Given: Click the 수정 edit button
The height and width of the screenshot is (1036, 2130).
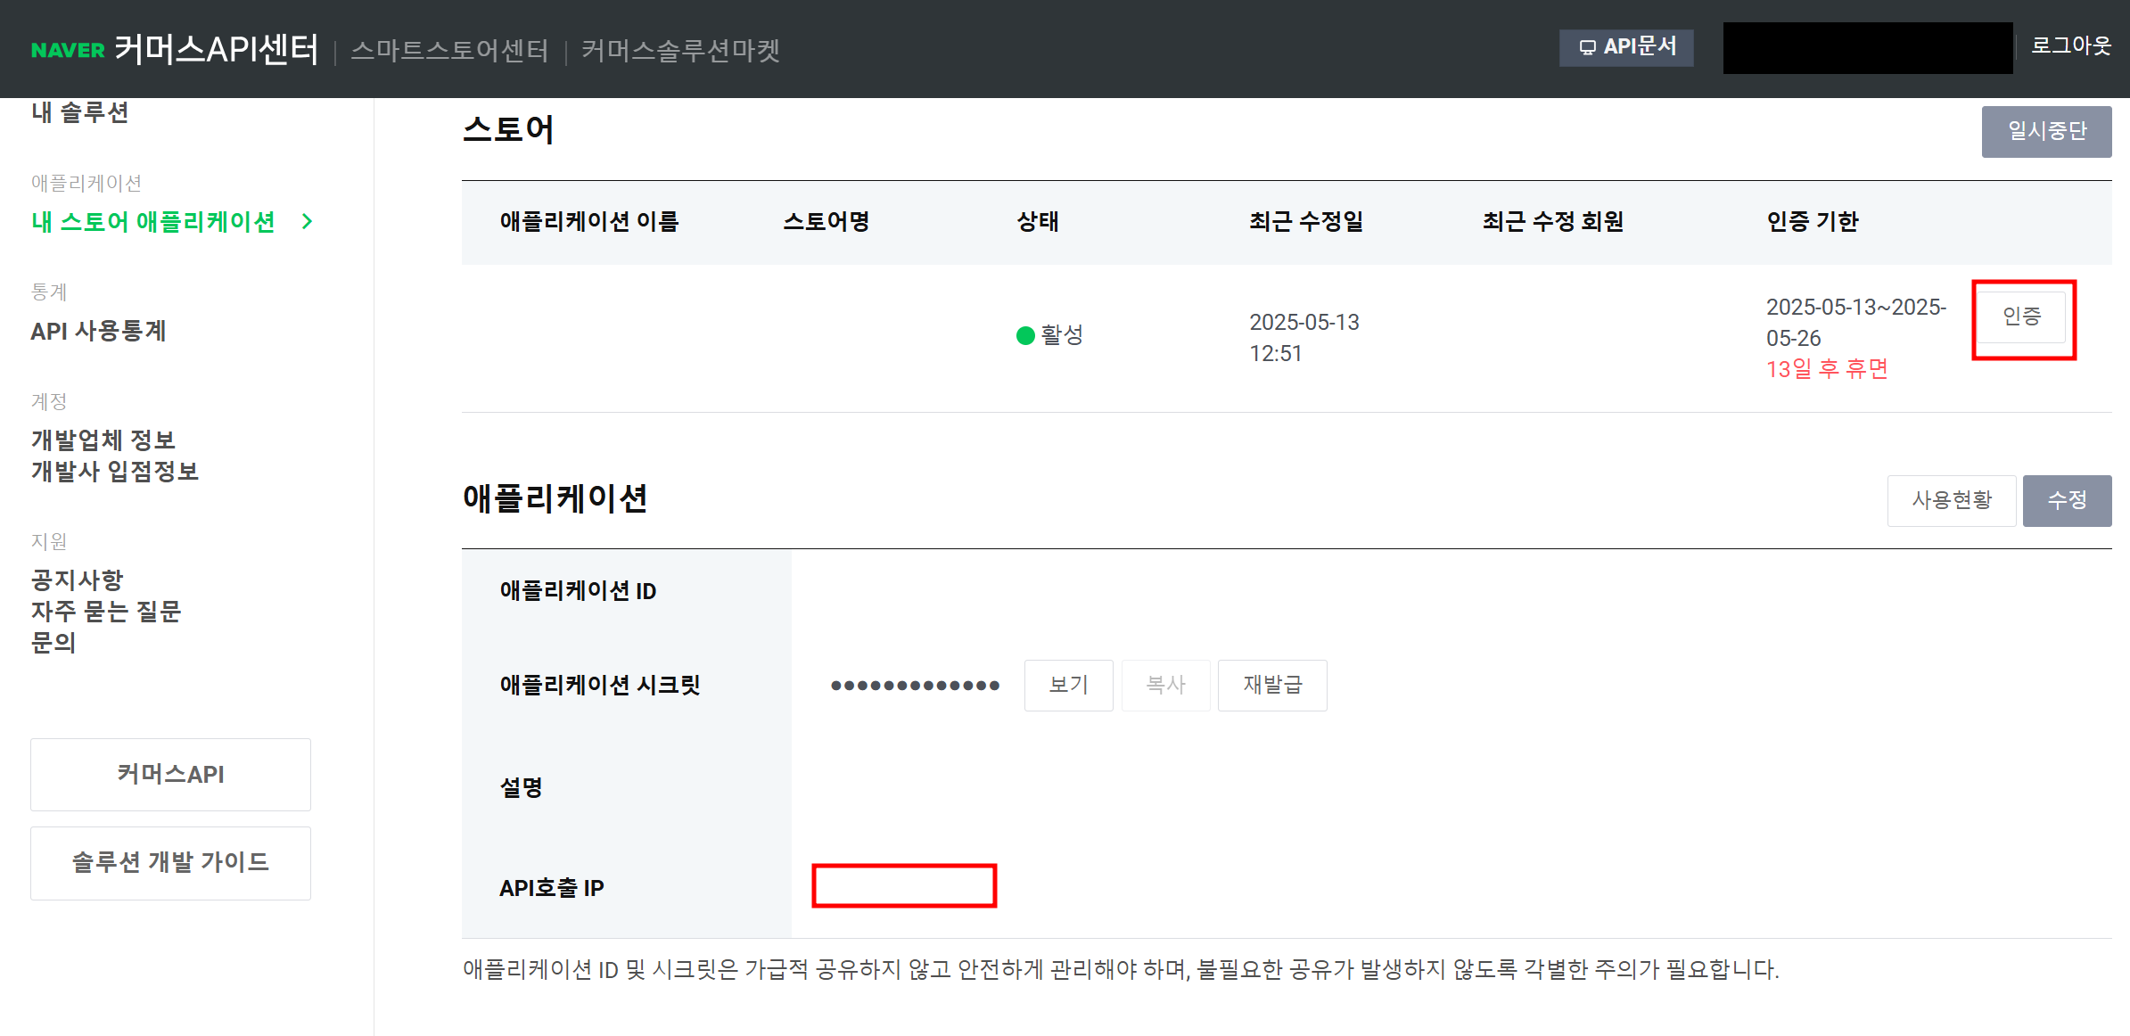Looking at the screenshot, I should pyautogui.click(x=2067, y=500).
